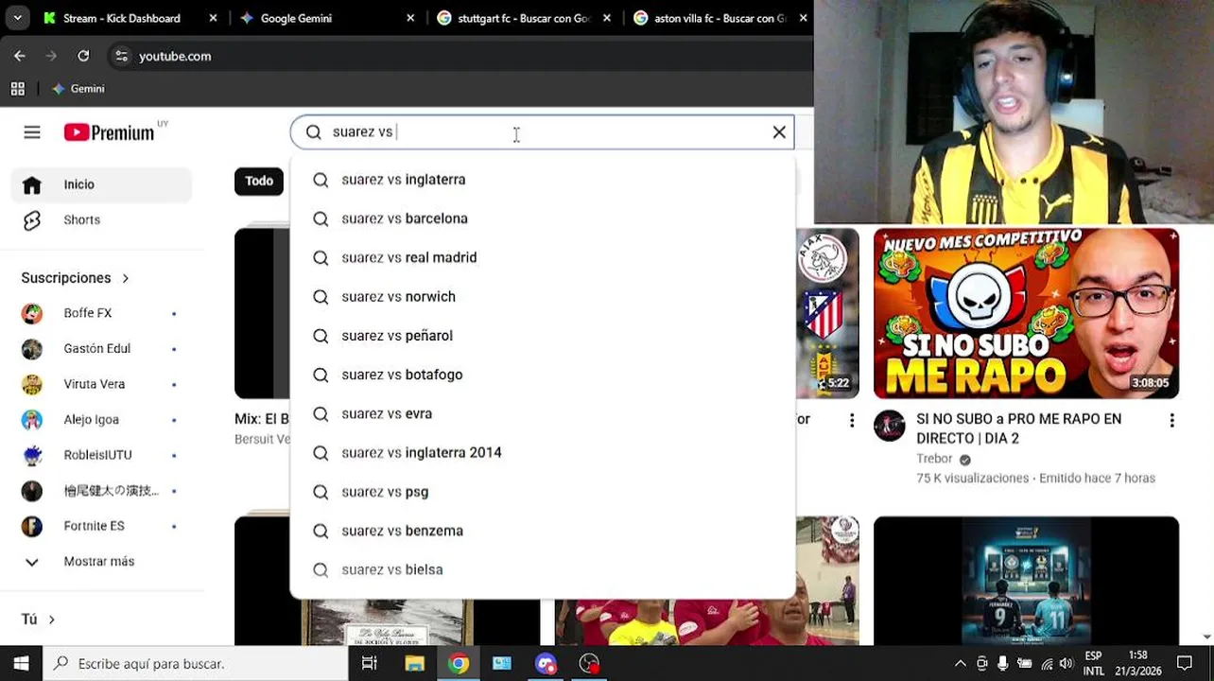Select suggestion 'suarez vs peñarol'
This screenshot has height=681, width=1214.
point(542,336)
